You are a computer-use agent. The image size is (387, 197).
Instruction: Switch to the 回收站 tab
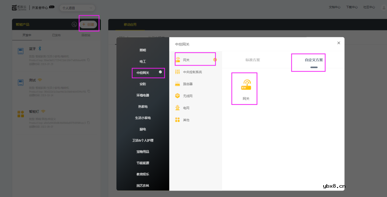tap(86, 35)
